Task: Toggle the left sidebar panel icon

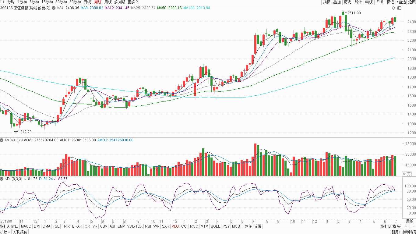Action: pyautogui.click(x=3, y=2)
